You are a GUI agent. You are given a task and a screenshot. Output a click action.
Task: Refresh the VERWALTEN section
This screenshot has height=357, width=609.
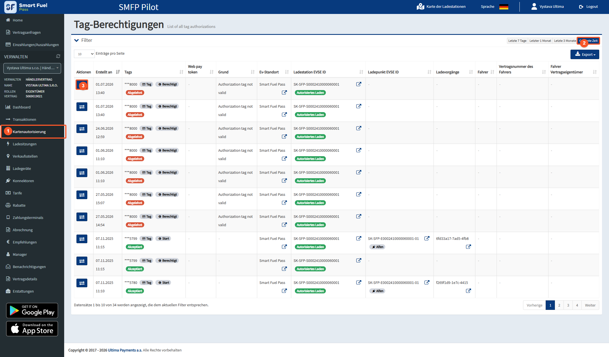tap(58, 56)
